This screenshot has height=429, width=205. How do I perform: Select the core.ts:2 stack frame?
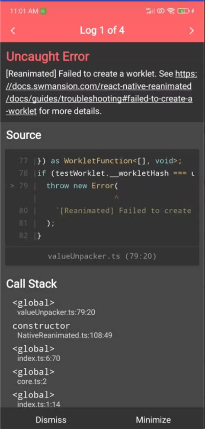point(33,376)
